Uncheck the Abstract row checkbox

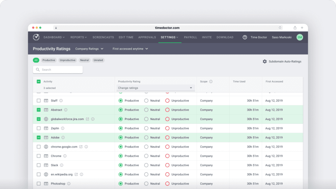(x=39, y=110)
